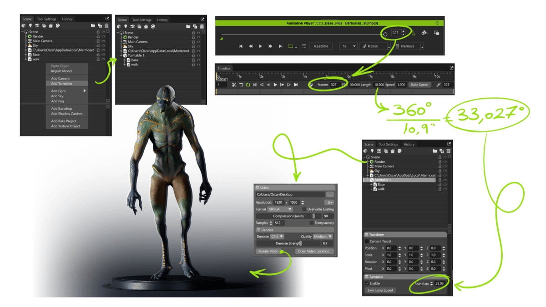This screenshot has height=307, width=546.
Task: Click the speech-bubble caption icon in Animation Player
Action: click(x=304, y=46)
